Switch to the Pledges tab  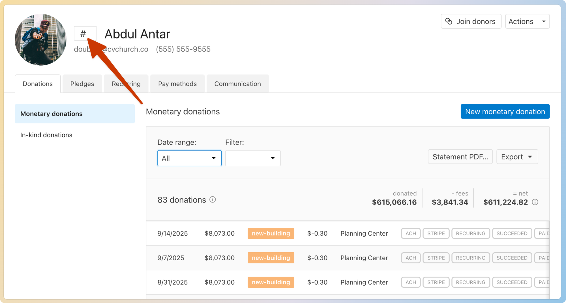click(x=82, y=84)
